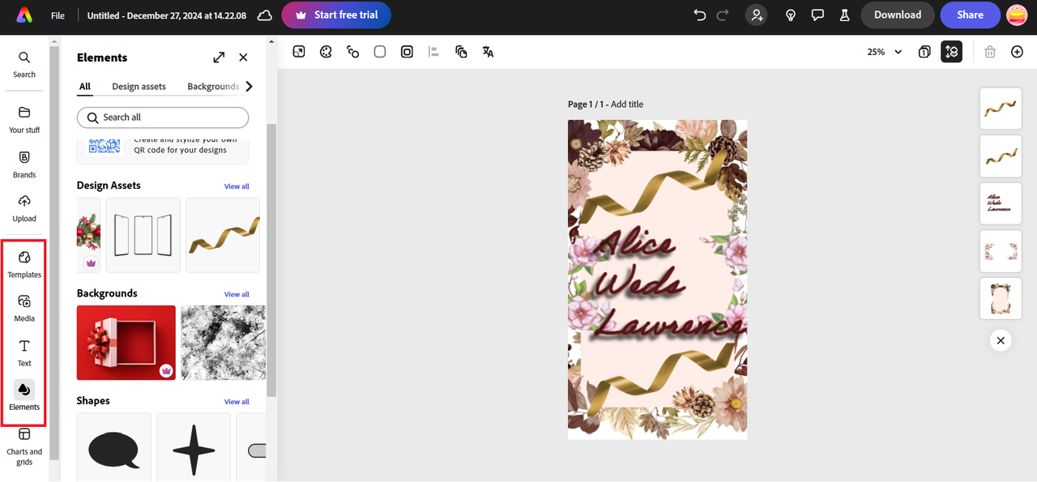Screen dimensions: 1037x482
Task: Close the Elements panel
Action: pyautogui.click(x=243, y=58)
